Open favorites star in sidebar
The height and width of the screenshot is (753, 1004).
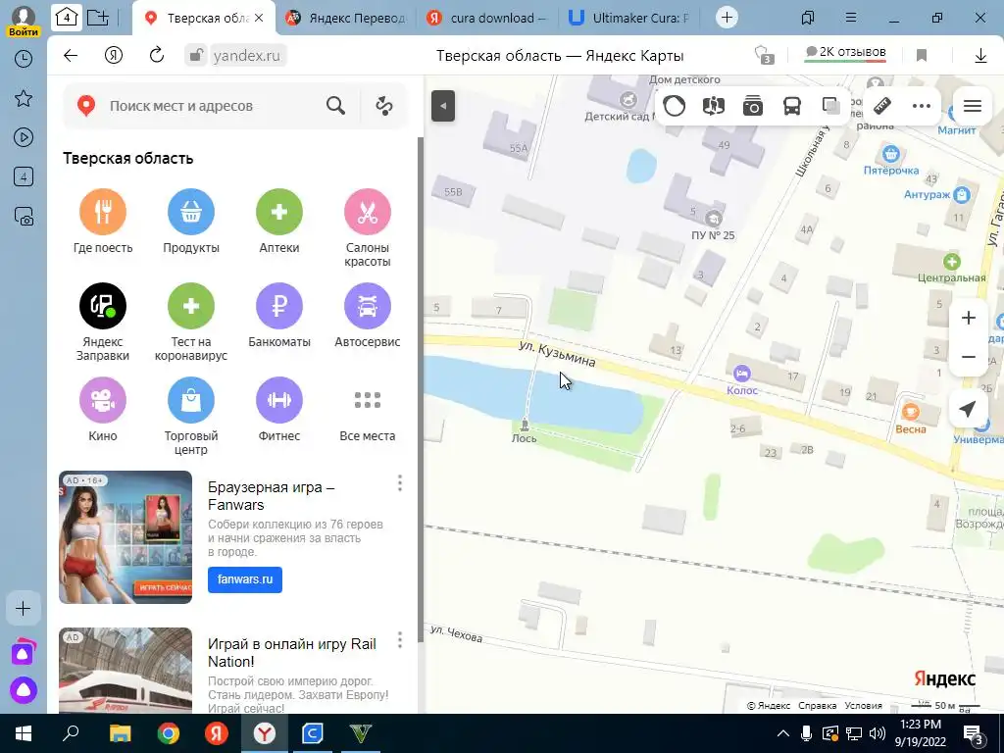tap(24, 98)
